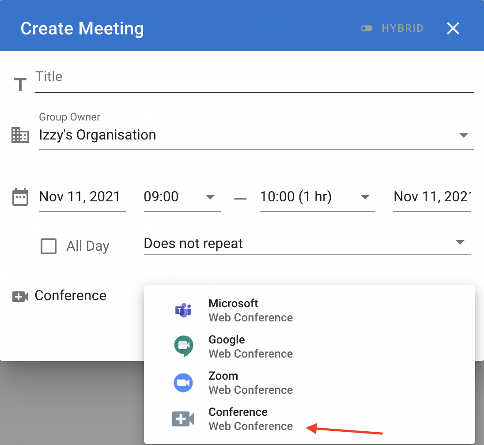The width and height of the screenshot is (484, 445).
Task: Click the Conference label beside camera icon
Action: coord(70,296)
